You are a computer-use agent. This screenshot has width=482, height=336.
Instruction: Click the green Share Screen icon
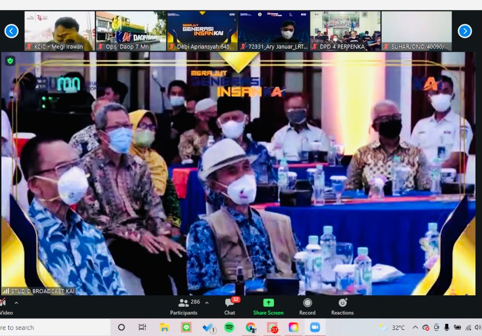[x=268, y=303]
